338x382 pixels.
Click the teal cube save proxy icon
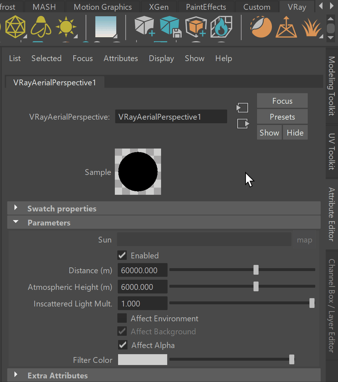coord(170,26)
